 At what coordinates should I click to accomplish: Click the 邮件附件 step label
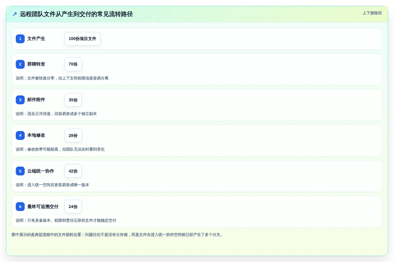pyautogui.click(x=36, y=100)
